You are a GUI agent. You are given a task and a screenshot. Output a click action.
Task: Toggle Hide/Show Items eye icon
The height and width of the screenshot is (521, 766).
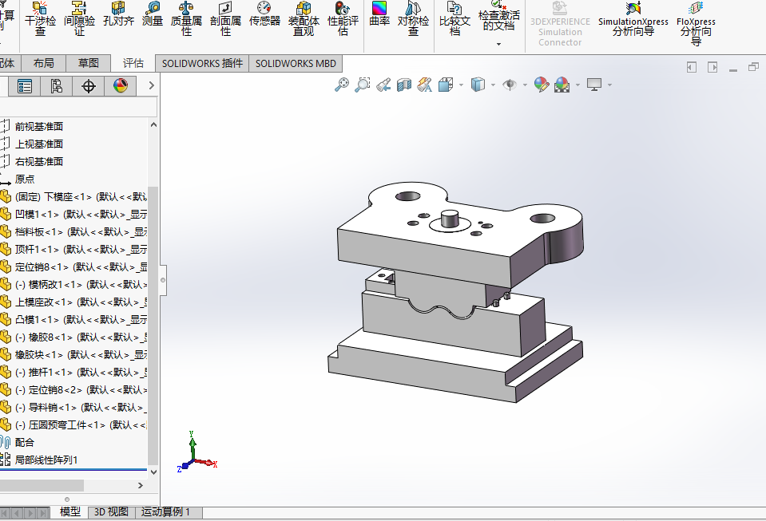click(x=510, y=85)
